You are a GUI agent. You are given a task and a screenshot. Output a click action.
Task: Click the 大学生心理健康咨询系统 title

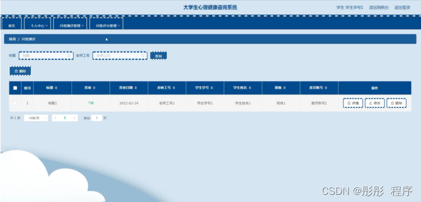click(210, 8)
